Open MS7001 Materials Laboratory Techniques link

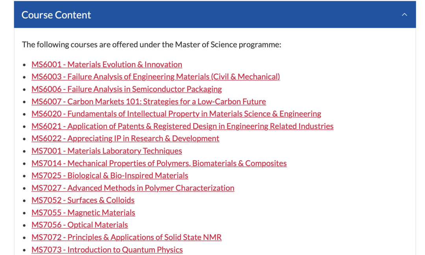107,151
